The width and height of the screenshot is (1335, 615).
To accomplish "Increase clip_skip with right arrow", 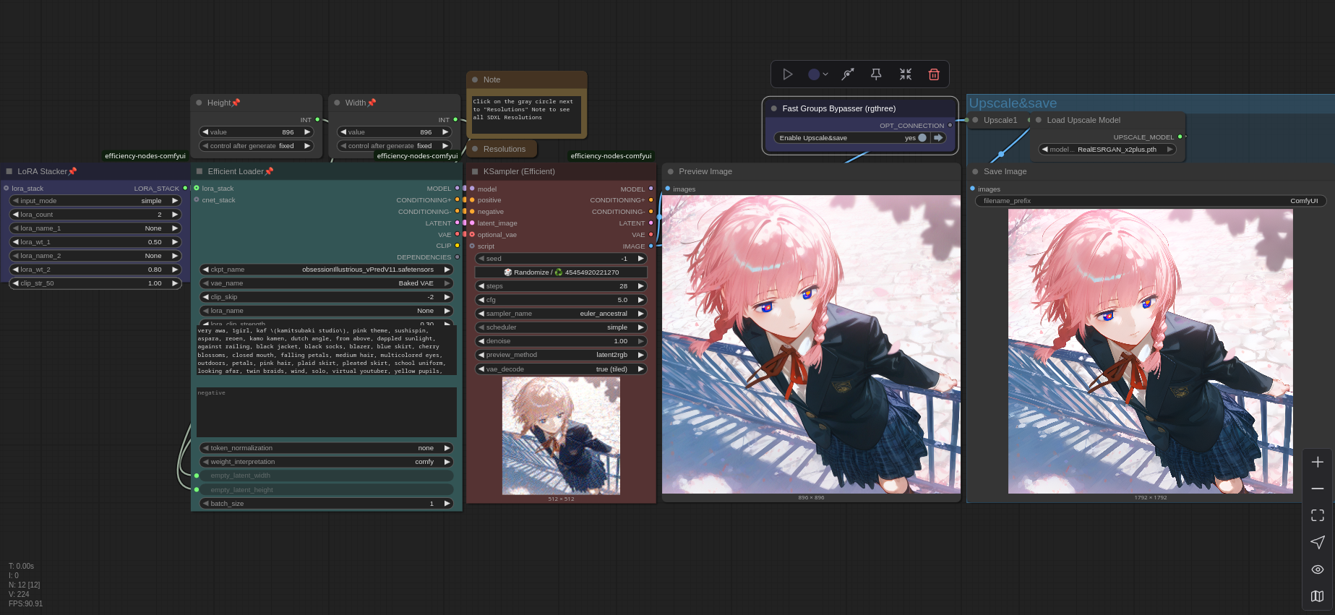I will click(x=447, y=297).
